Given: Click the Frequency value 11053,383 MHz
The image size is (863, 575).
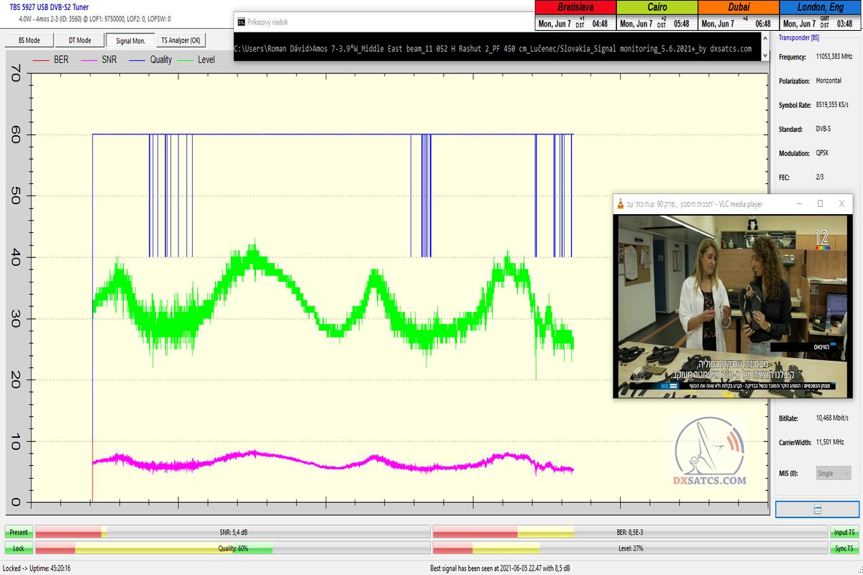Looking at the screenshot, I should pyautogui.click(x=834, y=57).
